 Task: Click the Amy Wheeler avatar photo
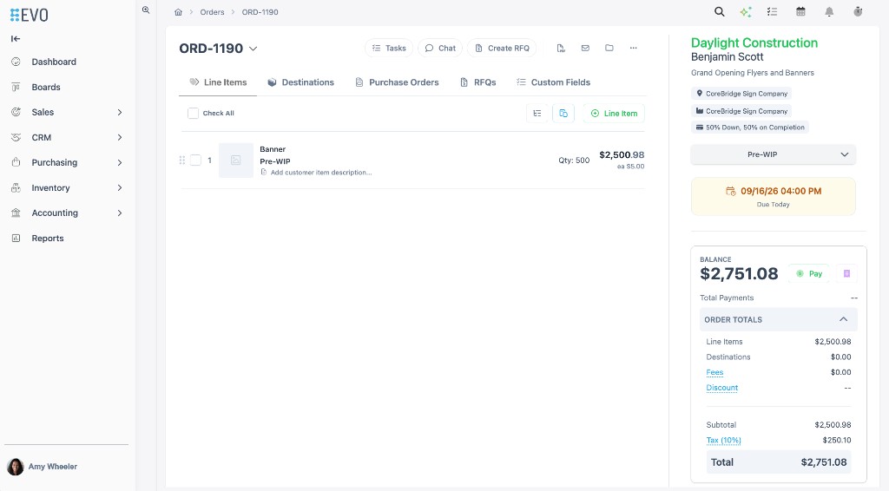pos(16,467)
